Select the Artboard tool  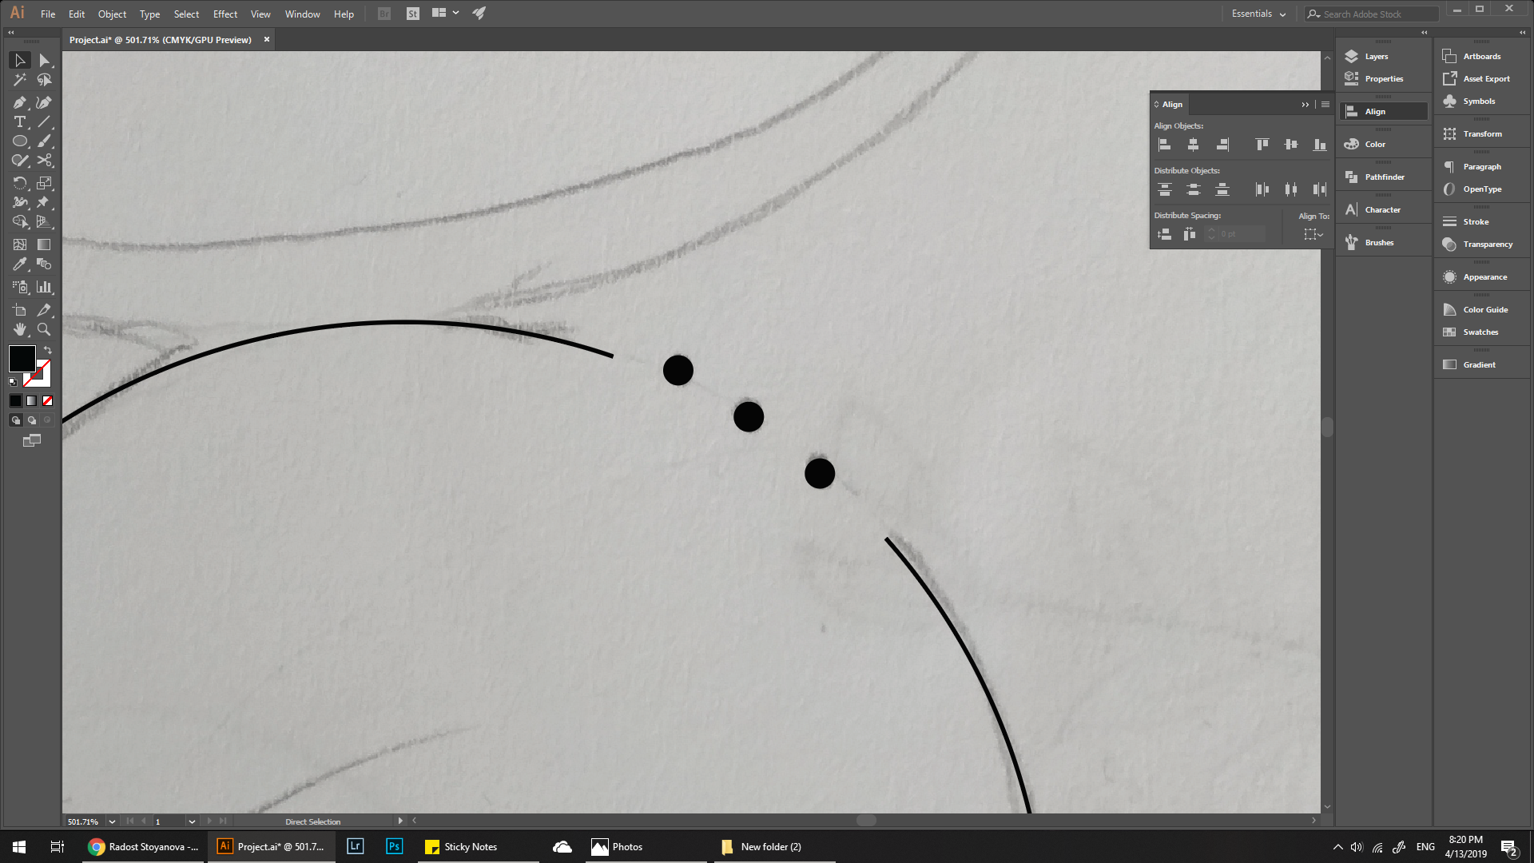click(20, 310)
